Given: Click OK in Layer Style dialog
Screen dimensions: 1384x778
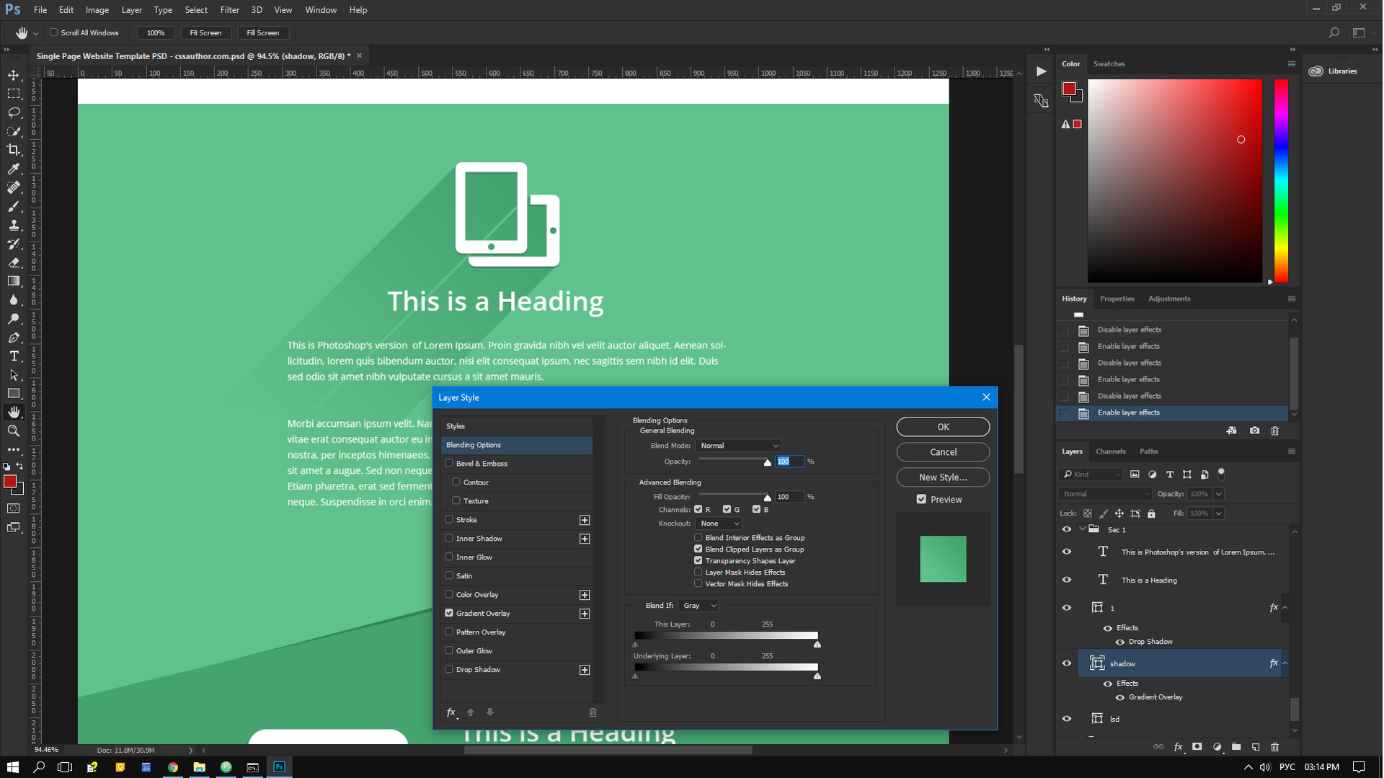Looking at the screenshot, I should (943, 427).
